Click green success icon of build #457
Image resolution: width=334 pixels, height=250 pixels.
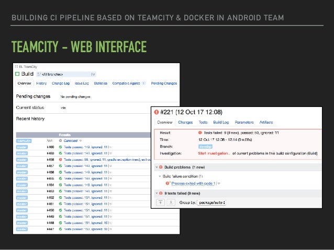60,166
